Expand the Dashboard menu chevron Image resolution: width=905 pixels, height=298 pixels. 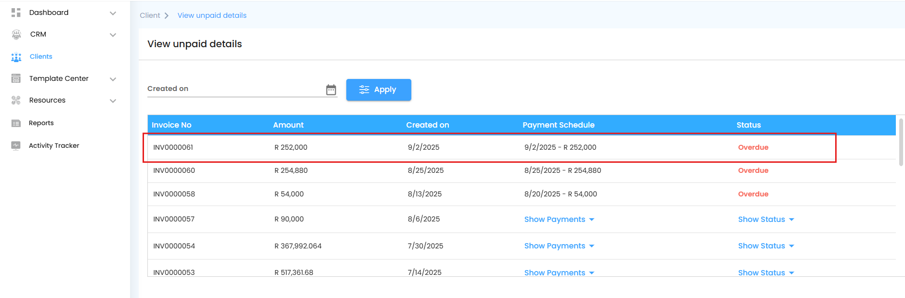point(113,13)
